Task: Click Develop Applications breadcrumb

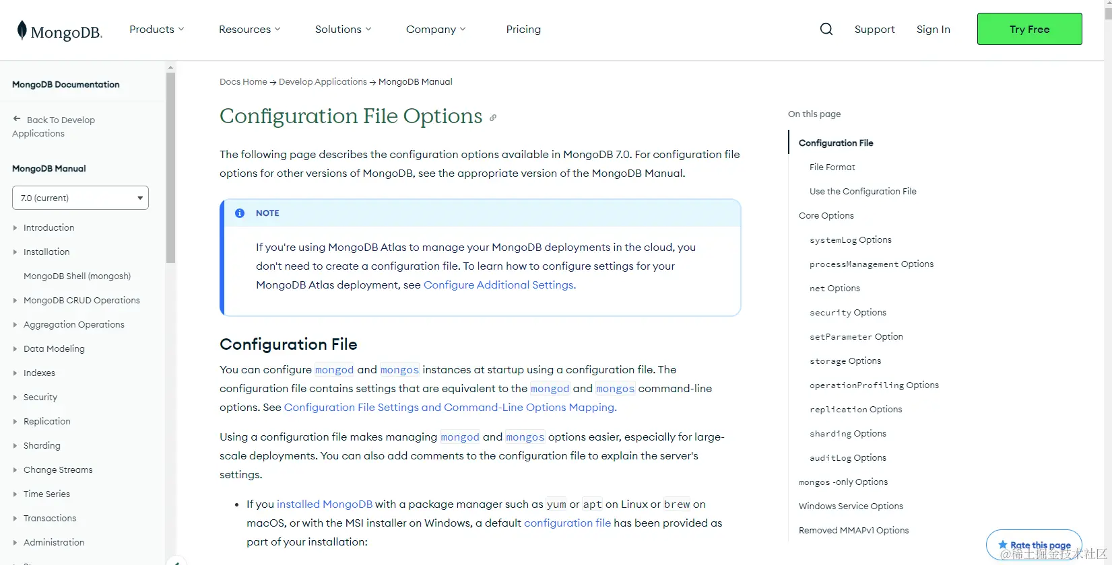Action: coord(323,81)
